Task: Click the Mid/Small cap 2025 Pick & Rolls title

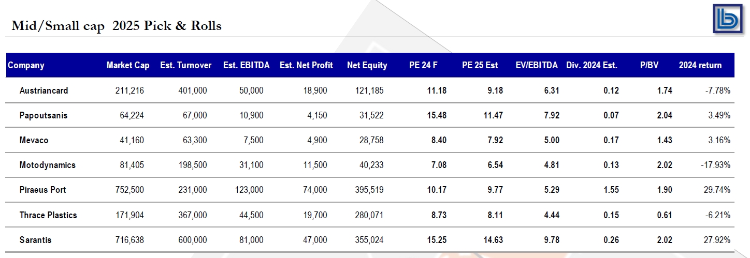Action: (117, 25)
